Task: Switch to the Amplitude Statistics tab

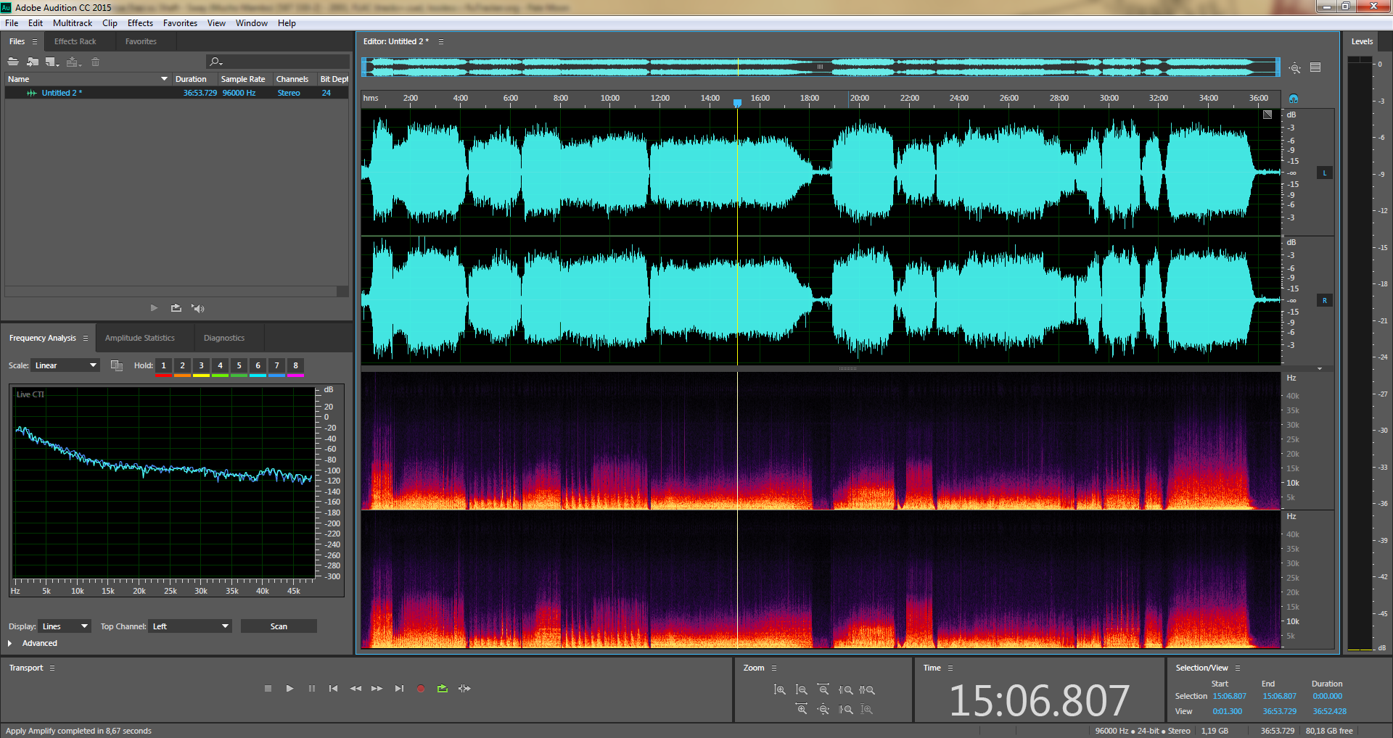Action: (140, 338)
